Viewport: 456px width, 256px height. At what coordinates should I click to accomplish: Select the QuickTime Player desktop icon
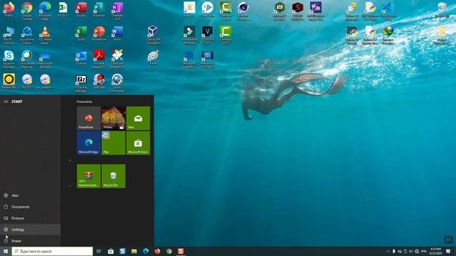click(x=27, y=35)
